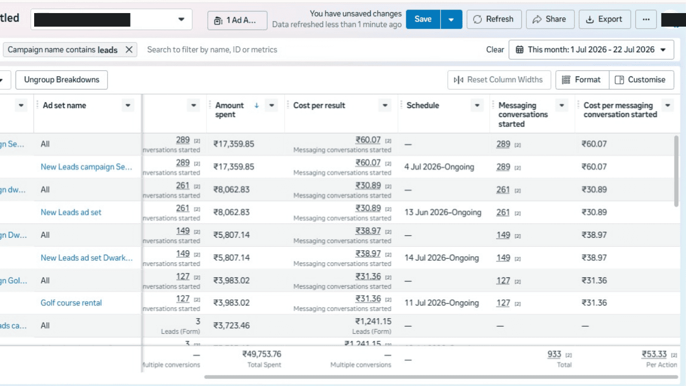686x386 pixels.
Task: Expand the Save dropdown arrow
Action: tap(451, 19)
